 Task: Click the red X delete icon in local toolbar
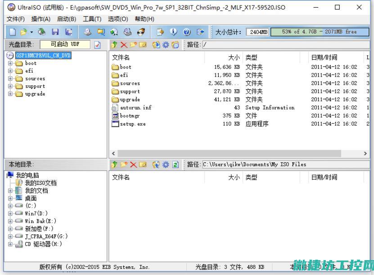133,165
